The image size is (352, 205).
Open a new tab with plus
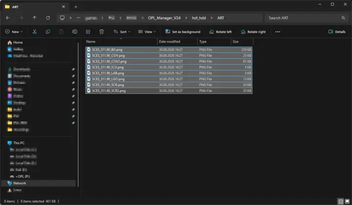(76, 7)
